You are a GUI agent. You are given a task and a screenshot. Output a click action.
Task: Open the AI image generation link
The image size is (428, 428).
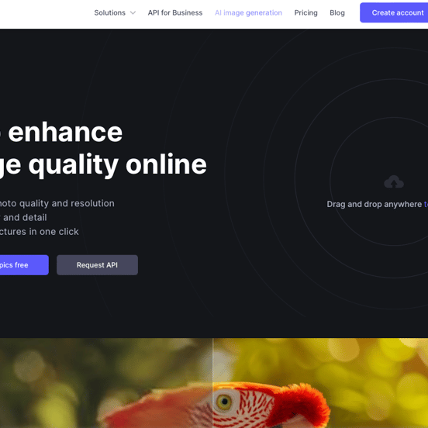pyautogui.click(x=248, y=13)
